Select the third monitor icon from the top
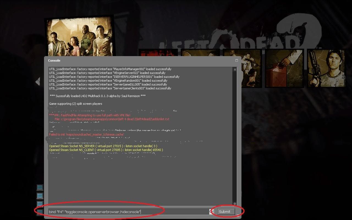 point(40,204)
